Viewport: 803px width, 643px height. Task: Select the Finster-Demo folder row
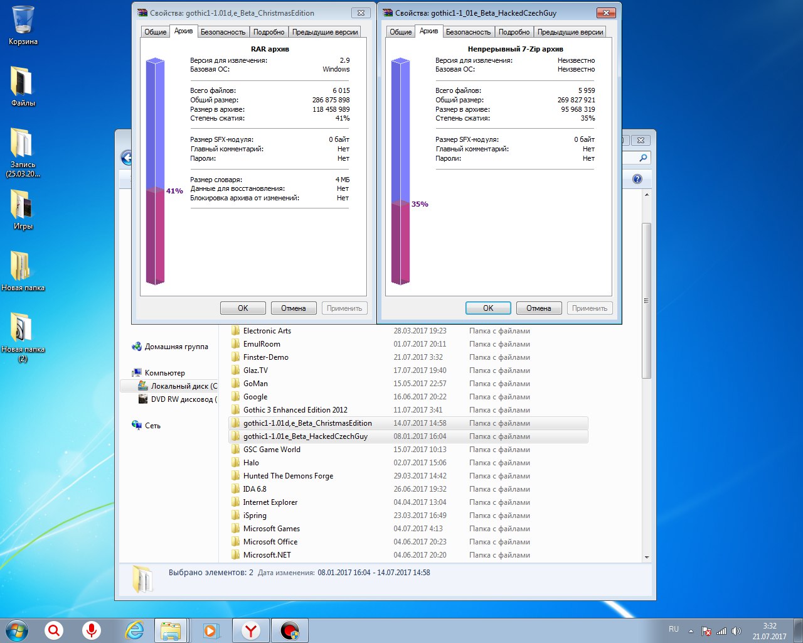408,357
